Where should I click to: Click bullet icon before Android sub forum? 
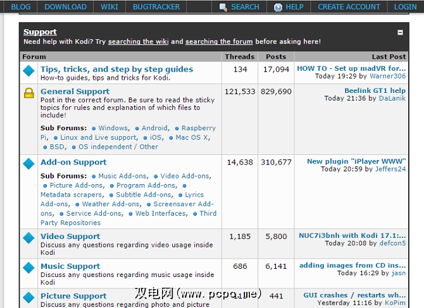(x=137, y=128)
